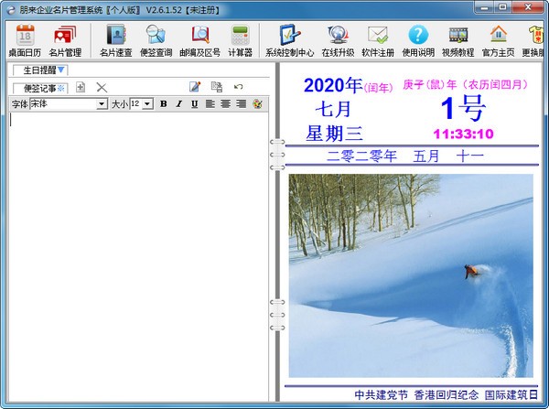Click the 中共建党节 holiday text

tap(382, 394)
